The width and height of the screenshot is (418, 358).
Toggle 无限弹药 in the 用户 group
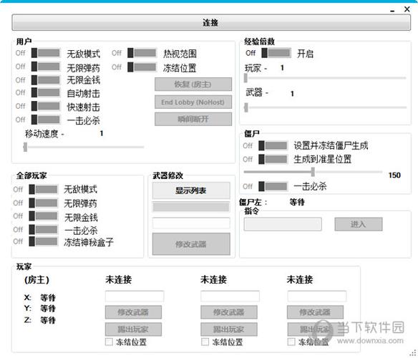point(46,67)
